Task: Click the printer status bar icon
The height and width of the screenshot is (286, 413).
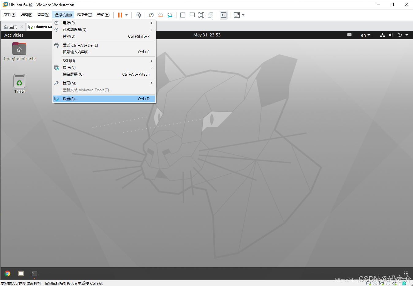Action: click(388, 284)
